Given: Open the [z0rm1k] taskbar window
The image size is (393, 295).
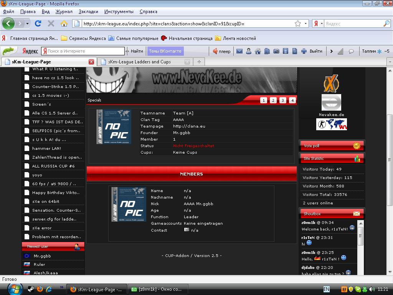Looking at the screenshot, I should (x=158, y=289).
